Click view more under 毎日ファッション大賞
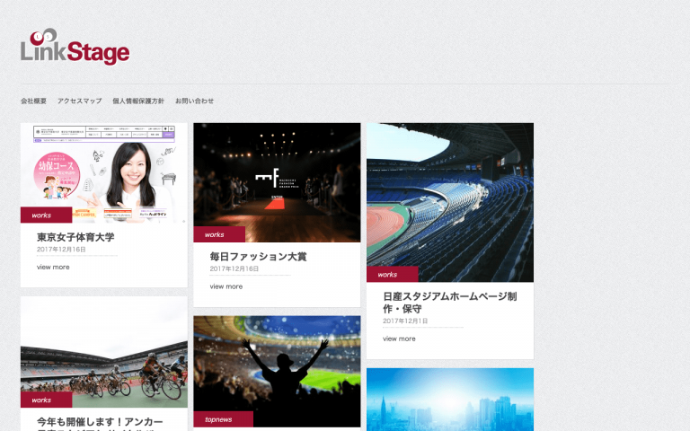The width and height of the screenshot is (690, 431). [x=226, y=286]
